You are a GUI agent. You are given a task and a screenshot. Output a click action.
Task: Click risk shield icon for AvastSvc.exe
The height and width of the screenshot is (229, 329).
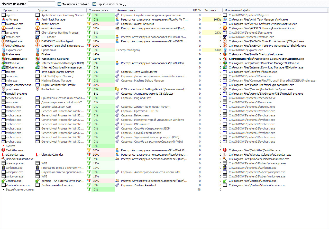[x=89, y=24]
